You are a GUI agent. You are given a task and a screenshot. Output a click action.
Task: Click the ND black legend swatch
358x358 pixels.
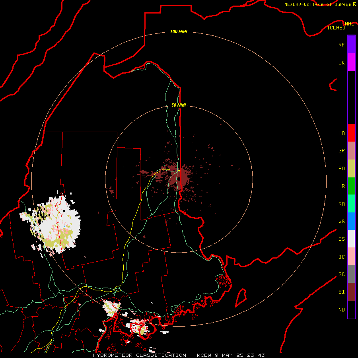click(351, 309)
